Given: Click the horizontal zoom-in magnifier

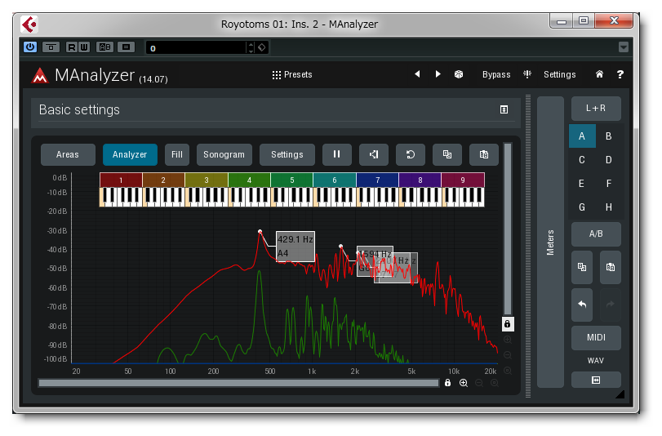Looking at the screenshot, I should (464, 383).
